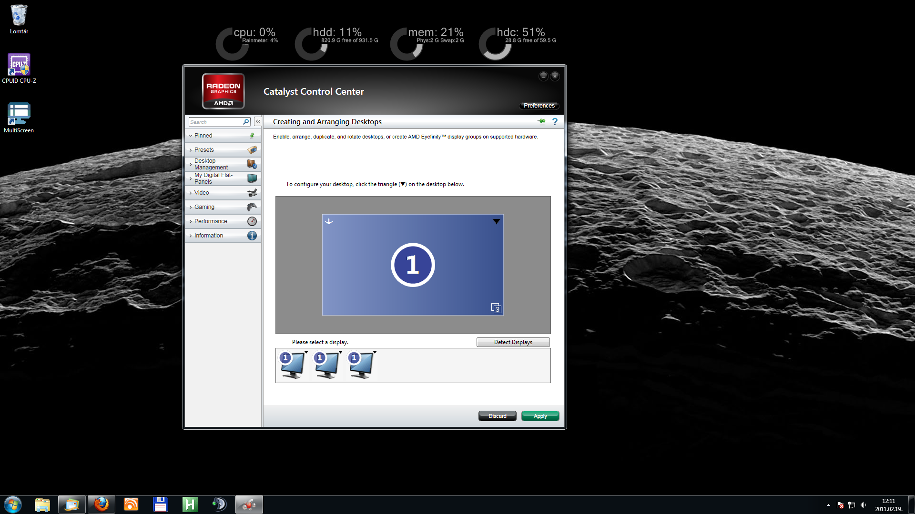Click the Show desktop strip
This screenshot has width=915, height=514.
pos(911,504)
